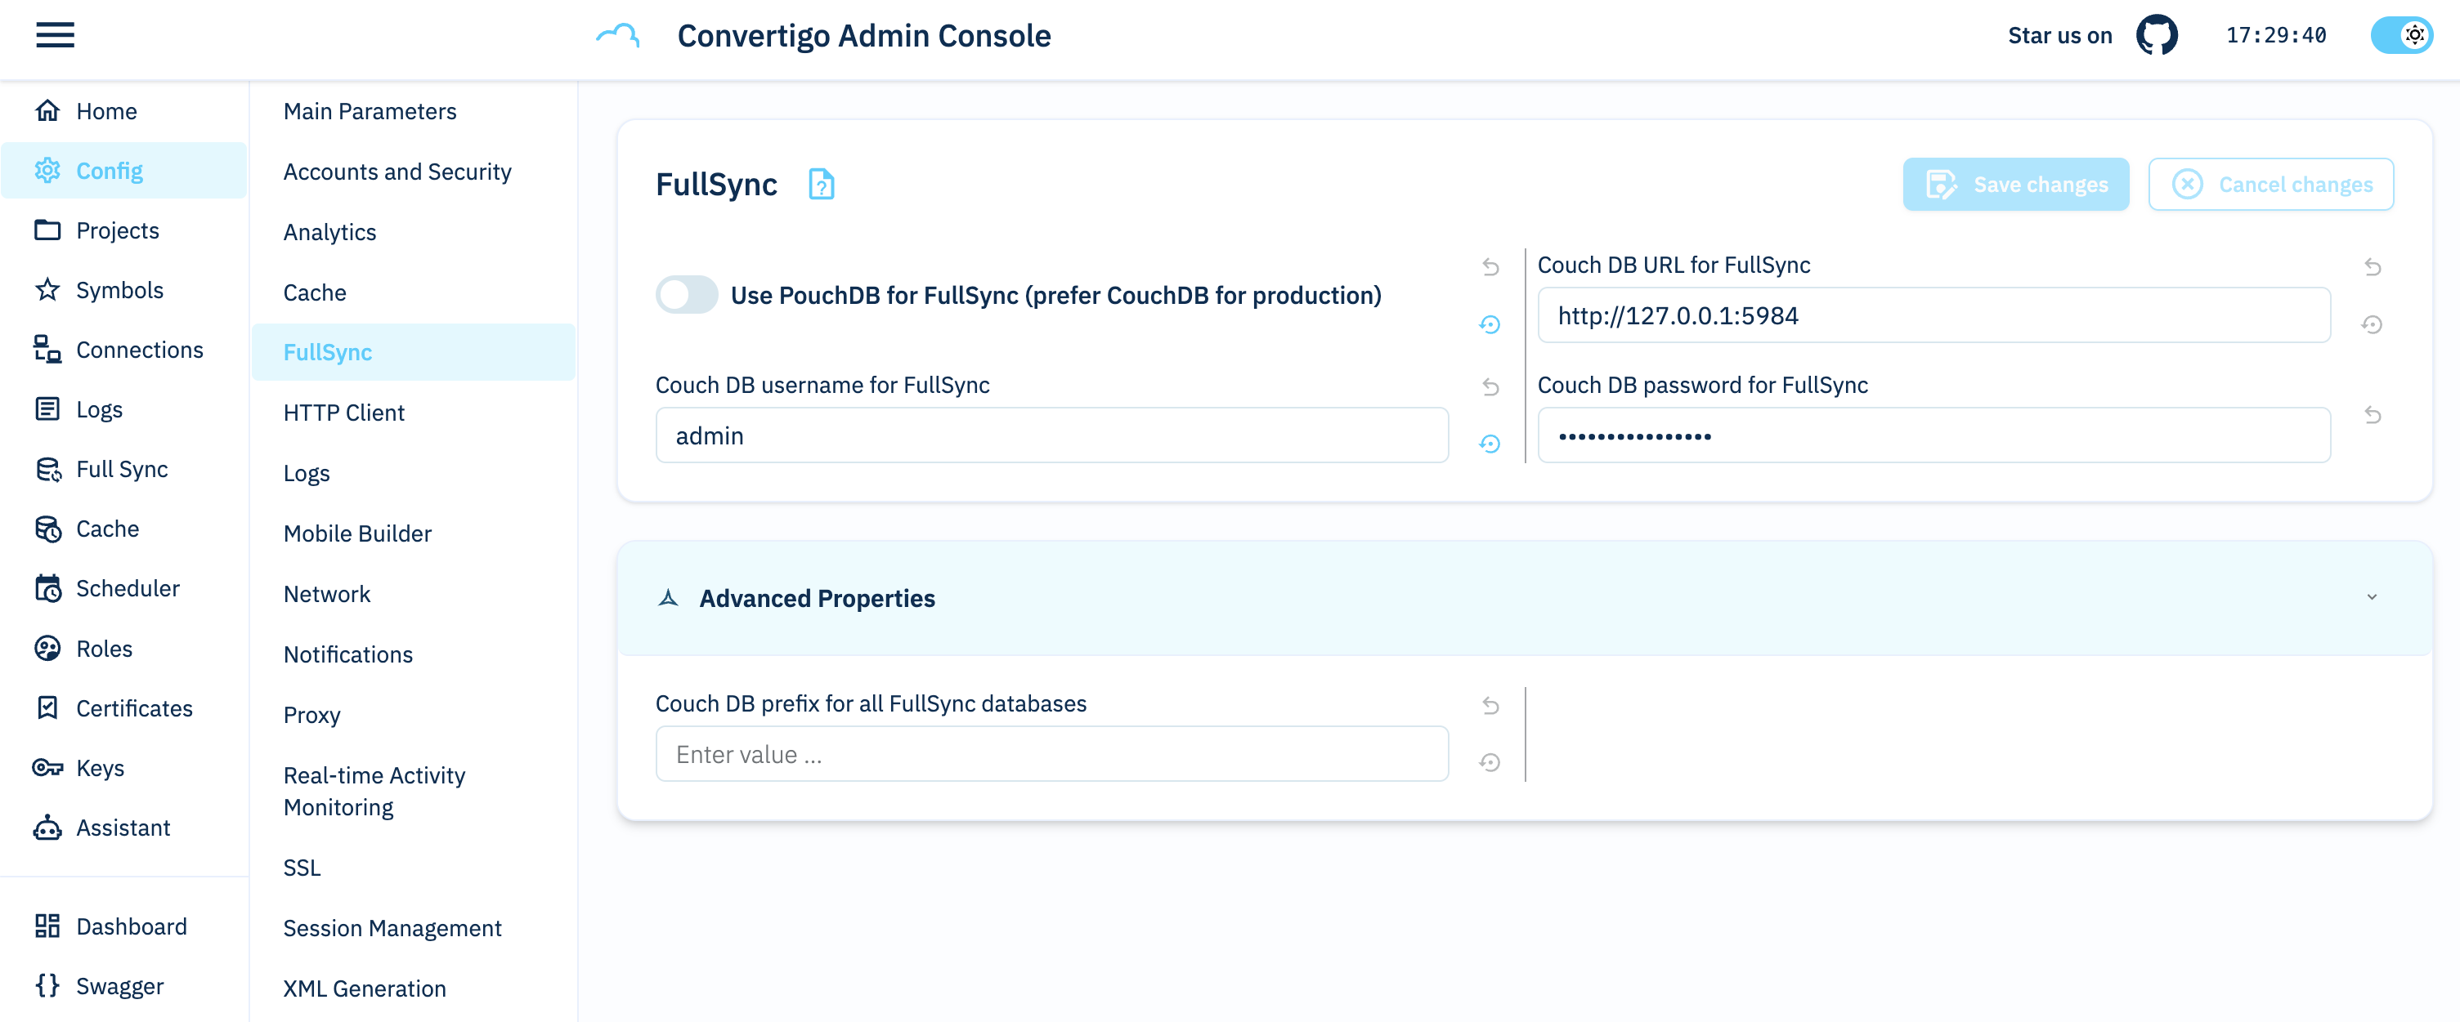This screenshot has width=2460, height=1022.
Task: Focus the Couch DB prefix input field
Action: [x=1051, y=755]
